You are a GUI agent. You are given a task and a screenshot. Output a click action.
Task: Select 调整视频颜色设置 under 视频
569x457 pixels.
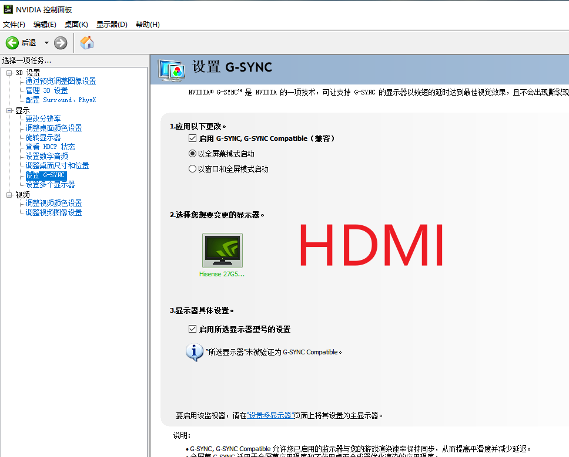click(53, 203)
